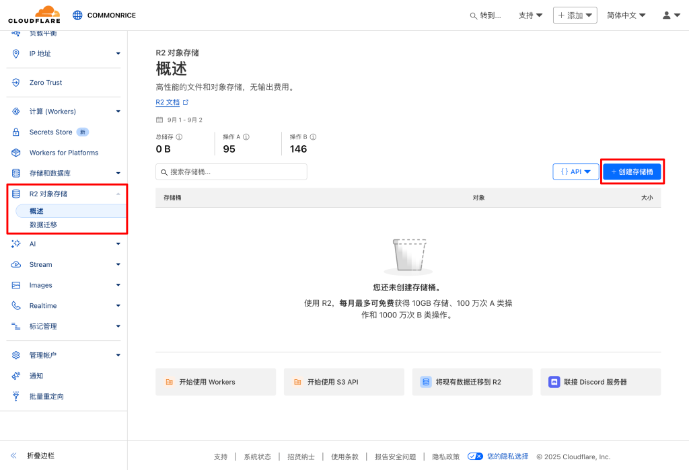Screen dimensions: 689x470
Task: Toggle the privacy choices switch in footer
Action: pyautogui.click(x=475, y=457)
